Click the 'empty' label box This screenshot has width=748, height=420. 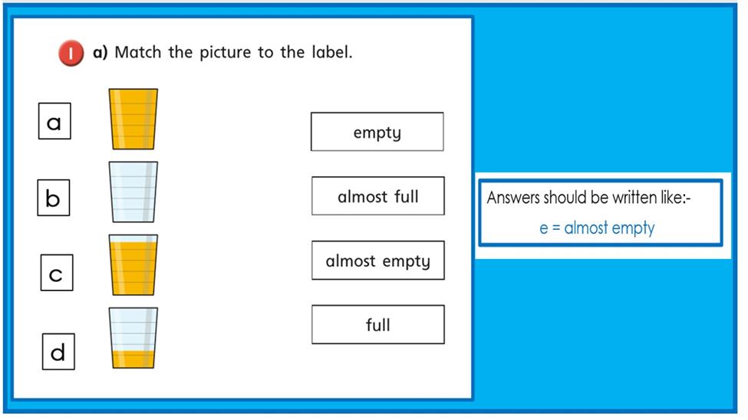tap(377, 132)
